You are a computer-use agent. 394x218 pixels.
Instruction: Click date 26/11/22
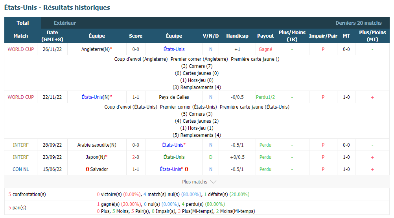point(52,49)
